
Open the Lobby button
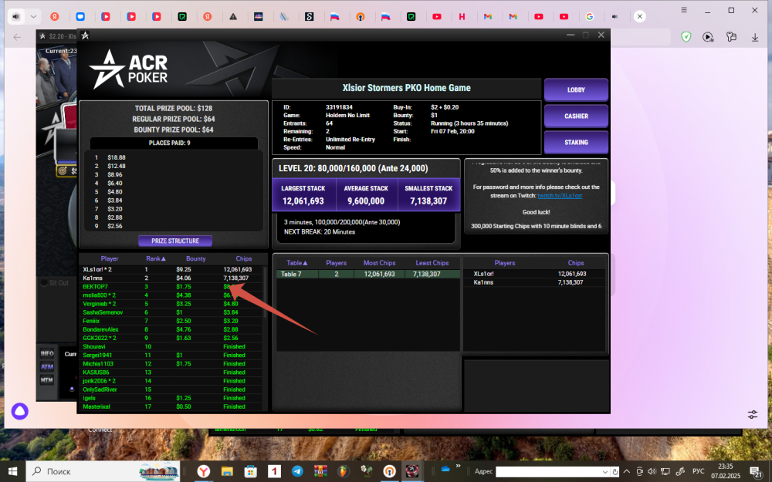pos(576,90)
